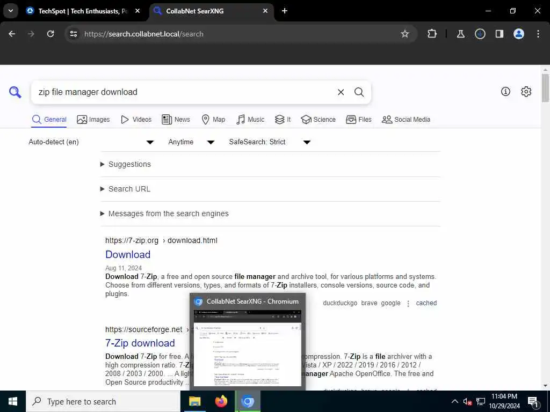The width and height of the screenshot is (550, 412).
Task: Open the downloads icon in toolbar
Action: point(480,34)
